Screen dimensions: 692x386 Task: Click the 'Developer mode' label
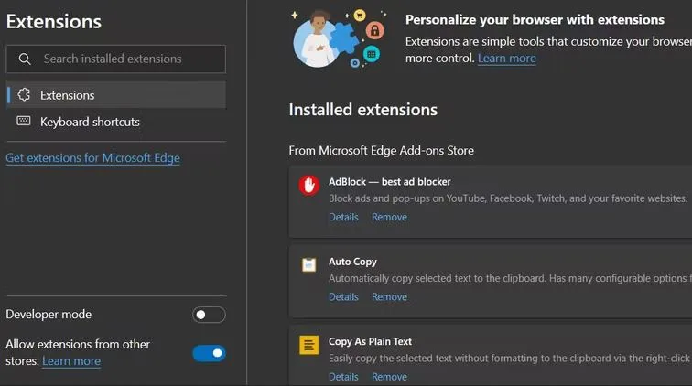click(x=49, y=314)
